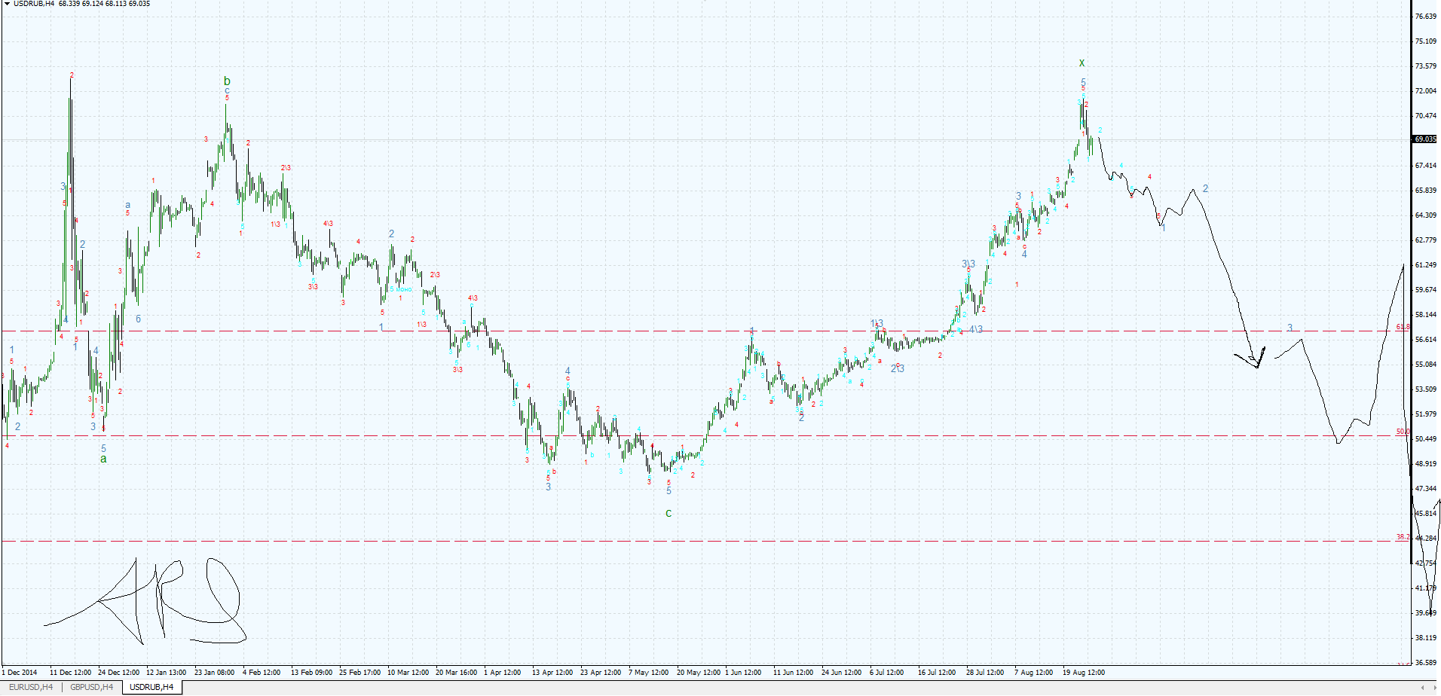Click the 19 Aug 12:00 time axis label
The height and width of the screenshot is (696, 1441).
pos(1084,672)
